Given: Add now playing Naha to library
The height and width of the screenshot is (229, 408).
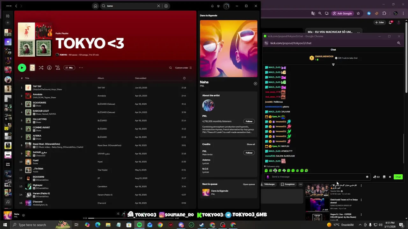Looking at the screenshot, I should click(x=23, y=215).
